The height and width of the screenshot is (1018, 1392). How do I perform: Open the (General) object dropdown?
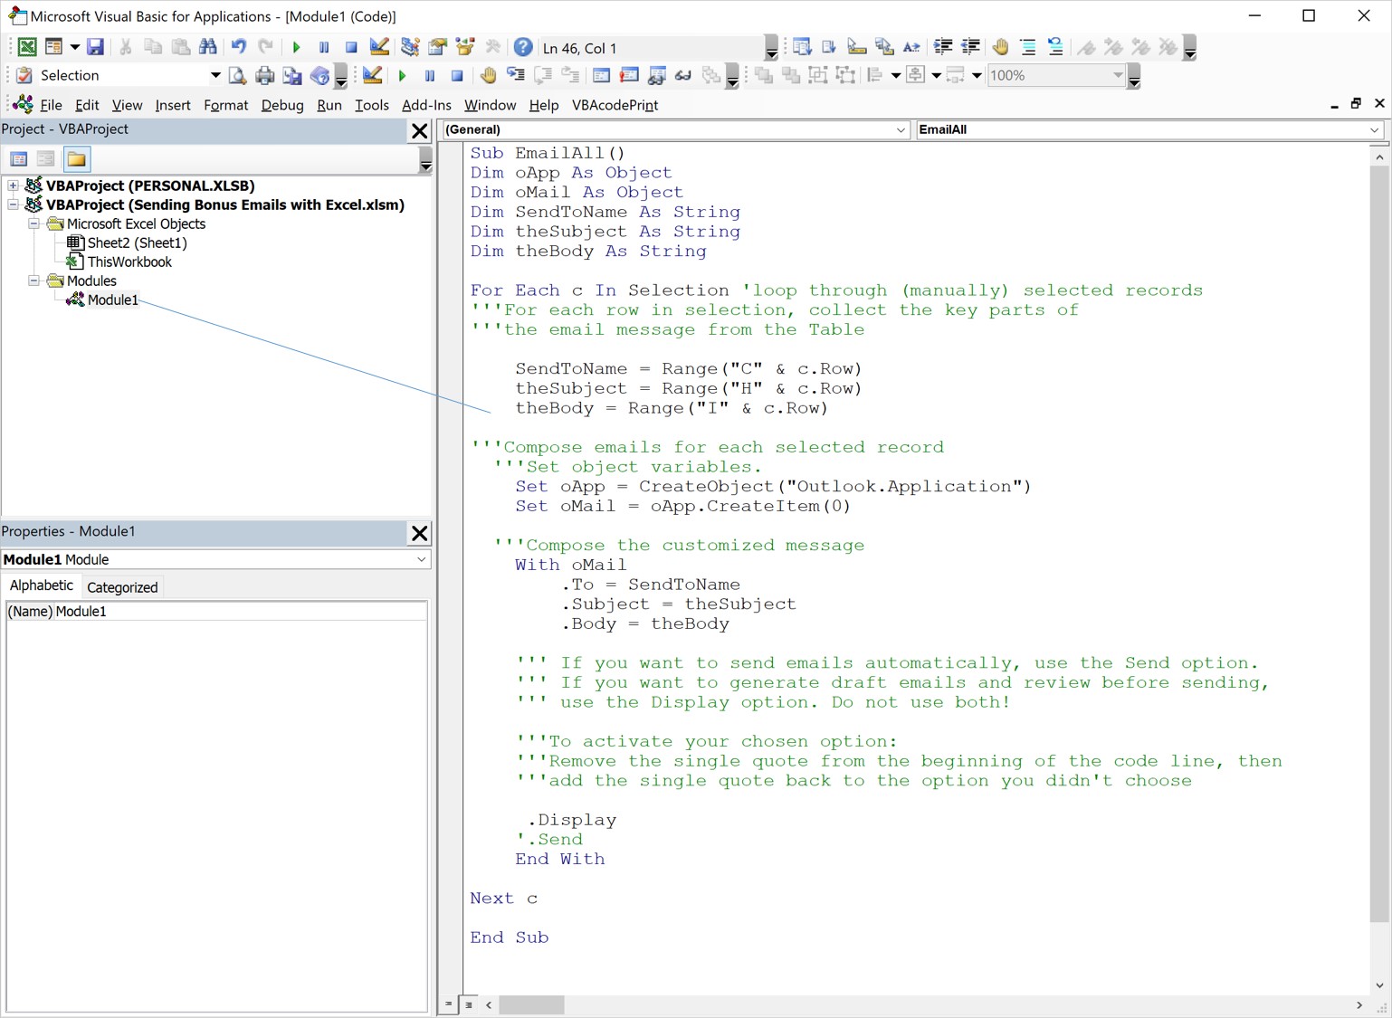(x=900, y=129)
